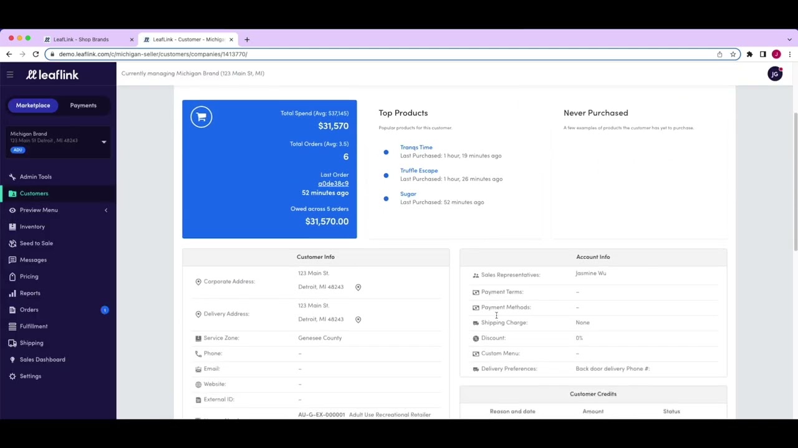This screenshot has width=798, height=448.
Task: Open last order link a0de38c9
Action: tap(333, 184)
